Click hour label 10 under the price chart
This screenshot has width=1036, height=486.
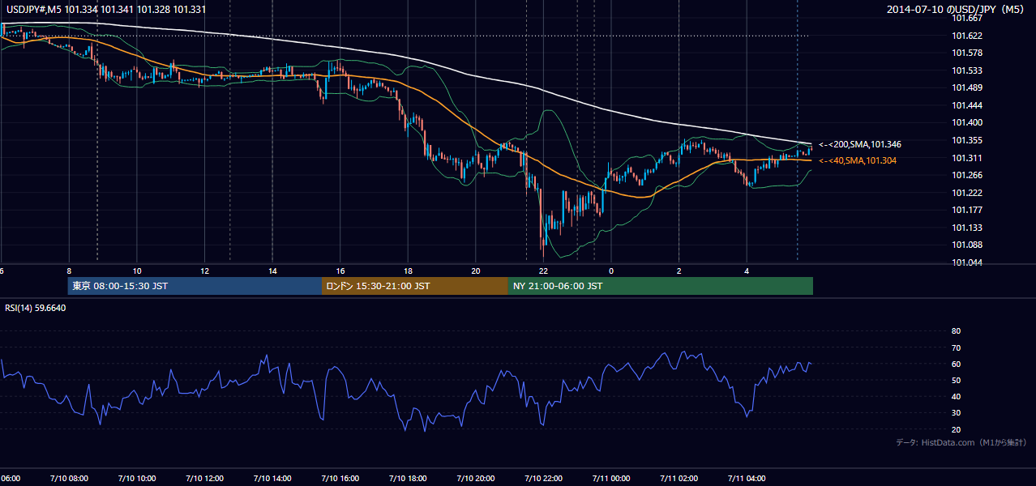(137, 271)
